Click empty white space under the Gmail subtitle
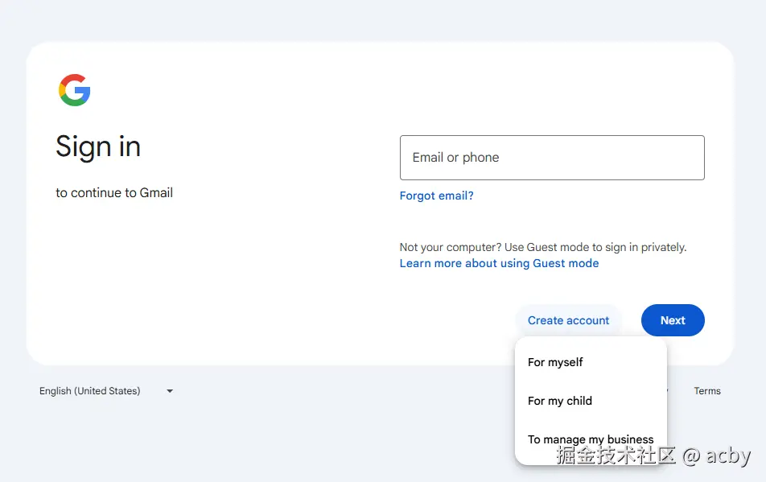The width and height of the screenshot is (766, 482). pos(161,282)
